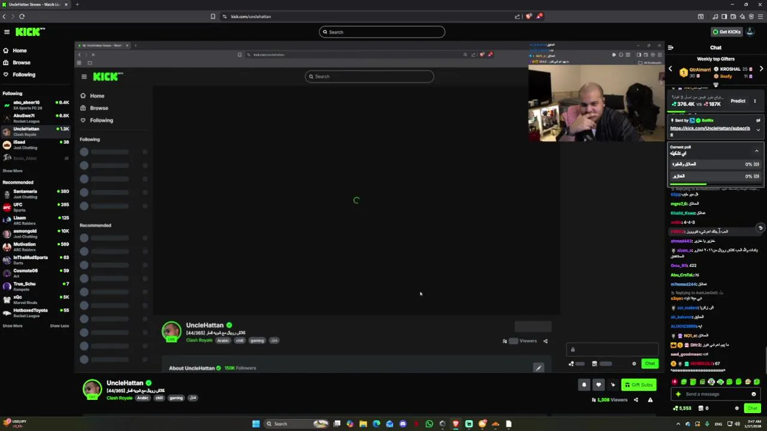The width and height of the screenshot is (767, 431).
Task: Click the first quick emote above message box
Action: coord(675,381)
